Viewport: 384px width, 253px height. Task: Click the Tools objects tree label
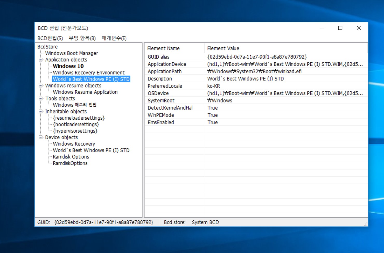point(60,99)
